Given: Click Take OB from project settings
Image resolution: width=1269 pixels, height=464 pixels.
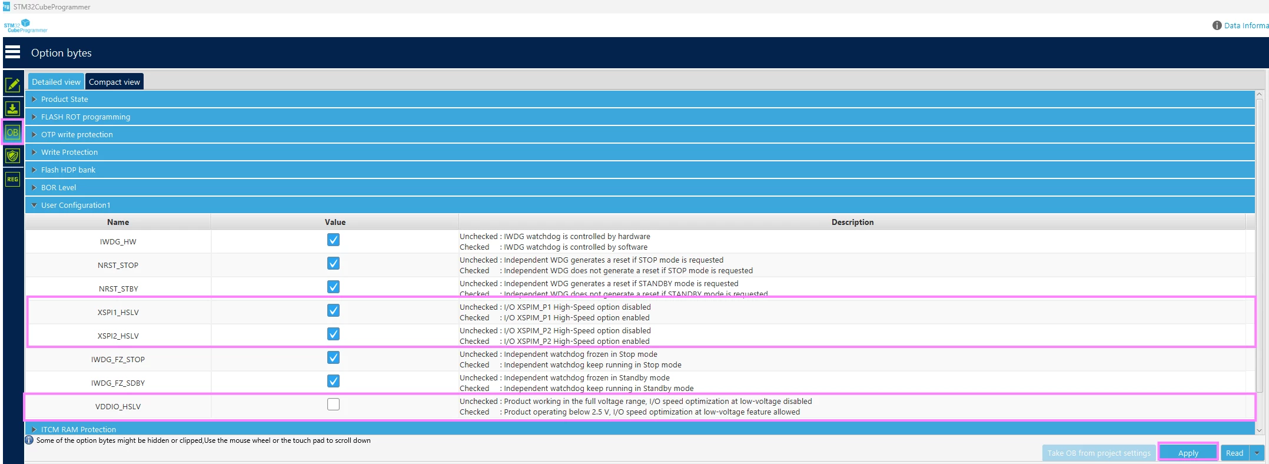Looking at the screenshot, I should tap(1098, 453).
